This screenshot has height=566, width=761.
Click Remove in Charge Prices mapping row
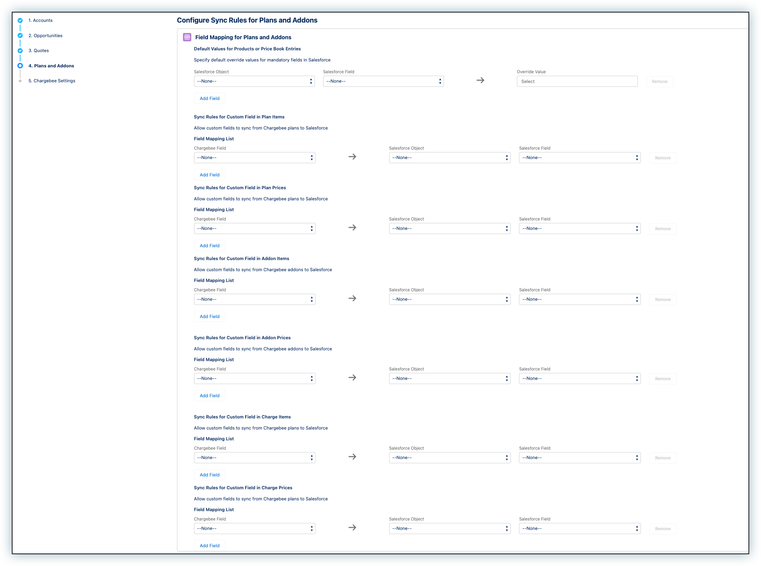click(663, 529)
